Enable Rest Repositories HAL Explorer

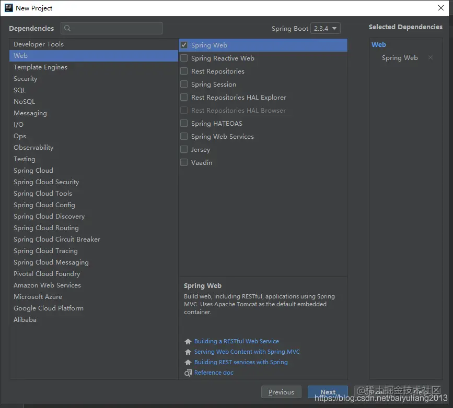click(x=184, y=97)
